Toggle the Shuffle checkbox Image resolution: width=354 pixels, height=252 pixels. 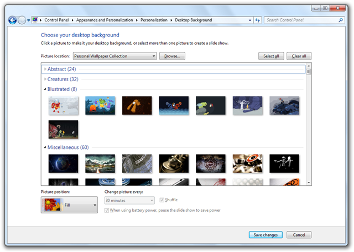(162, 200)
